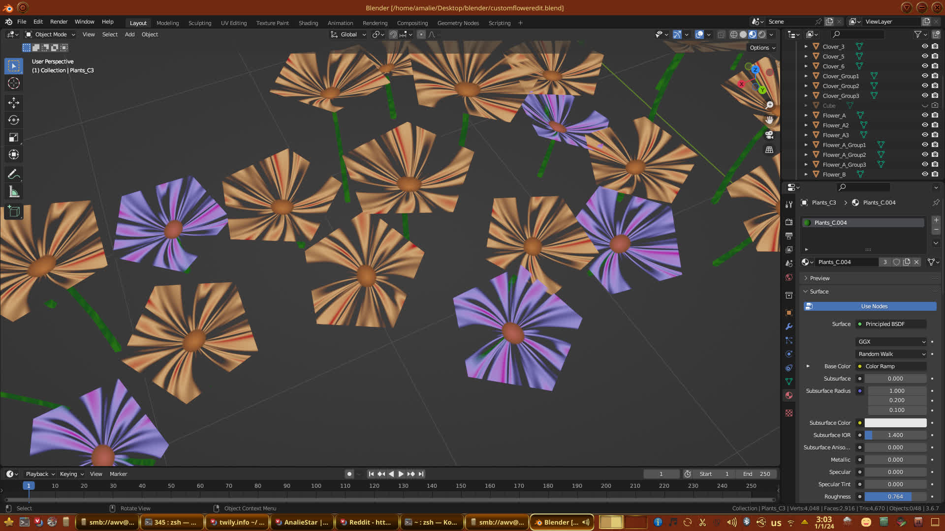
Task: Select the Measure tool
Action: (14, 192)
